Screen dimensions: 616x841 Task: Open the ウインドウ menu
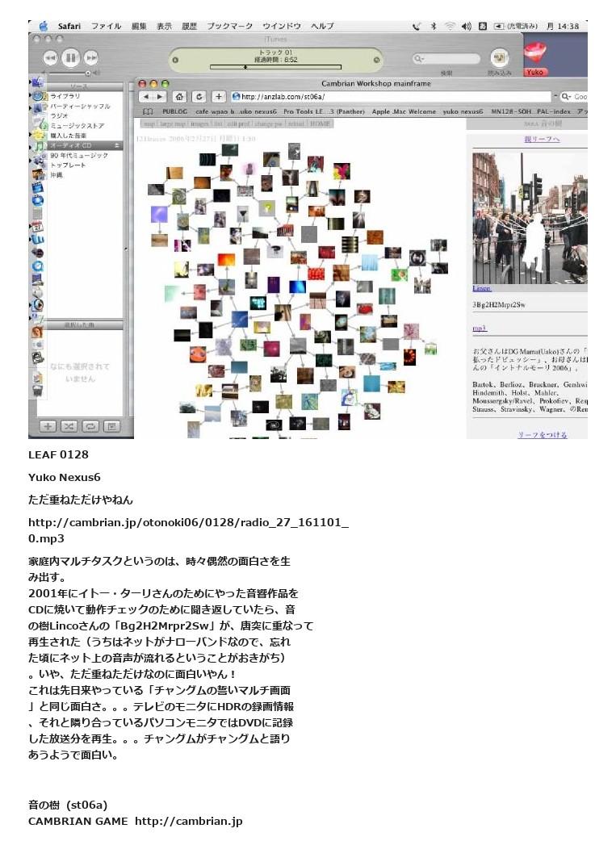(x=282, y=26)
